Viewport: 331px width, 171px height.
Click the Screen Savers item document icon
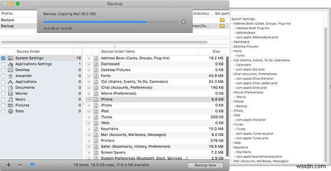96,153
